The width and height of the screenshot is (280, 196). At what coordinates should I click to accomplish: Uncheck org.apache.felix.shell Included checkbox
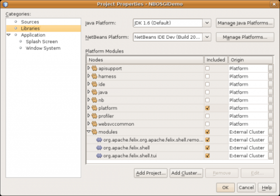[x=207, y=148]
